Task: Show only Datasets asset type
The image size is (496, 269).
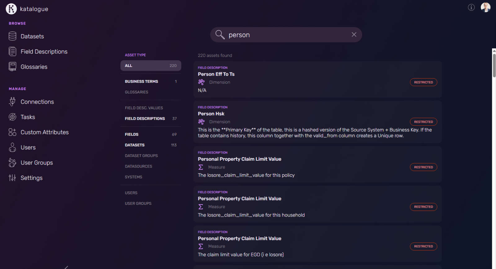Action: pyautogui.click(x=135, y=145)
